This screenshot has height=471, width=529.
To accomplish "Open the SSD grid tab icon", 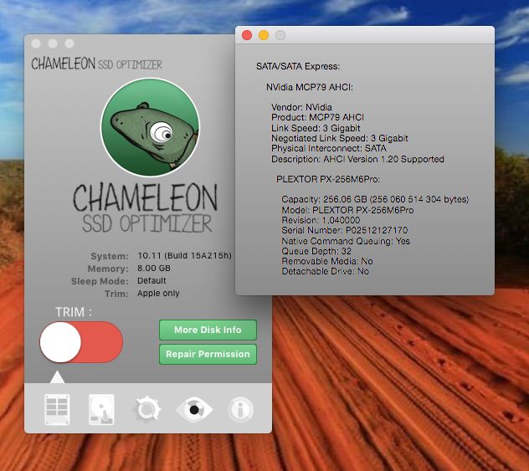I will [57, 409].
